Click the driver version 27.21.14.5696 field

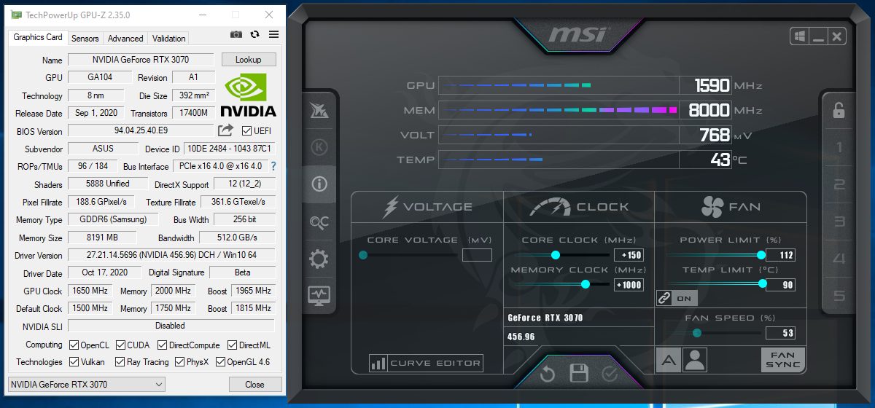coord(171,255)
